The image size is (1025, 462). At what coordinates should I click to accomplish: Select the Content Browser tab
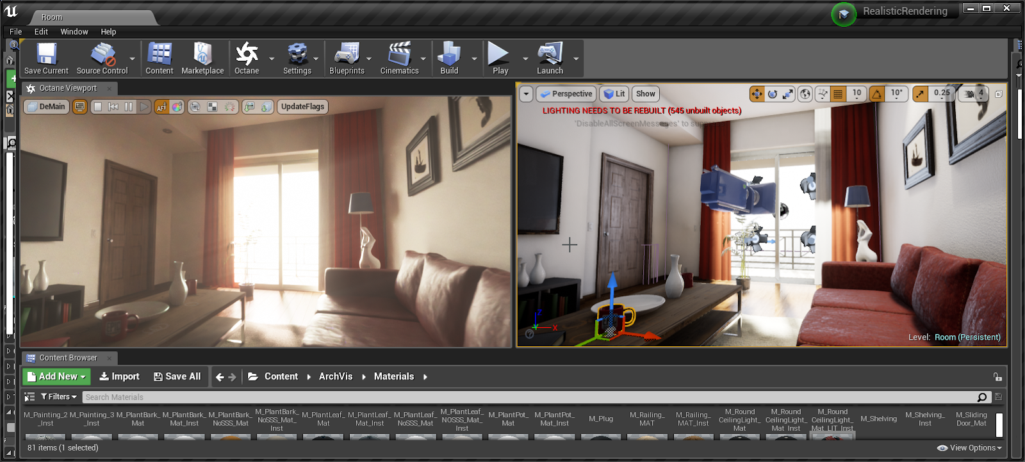(69, 358)
